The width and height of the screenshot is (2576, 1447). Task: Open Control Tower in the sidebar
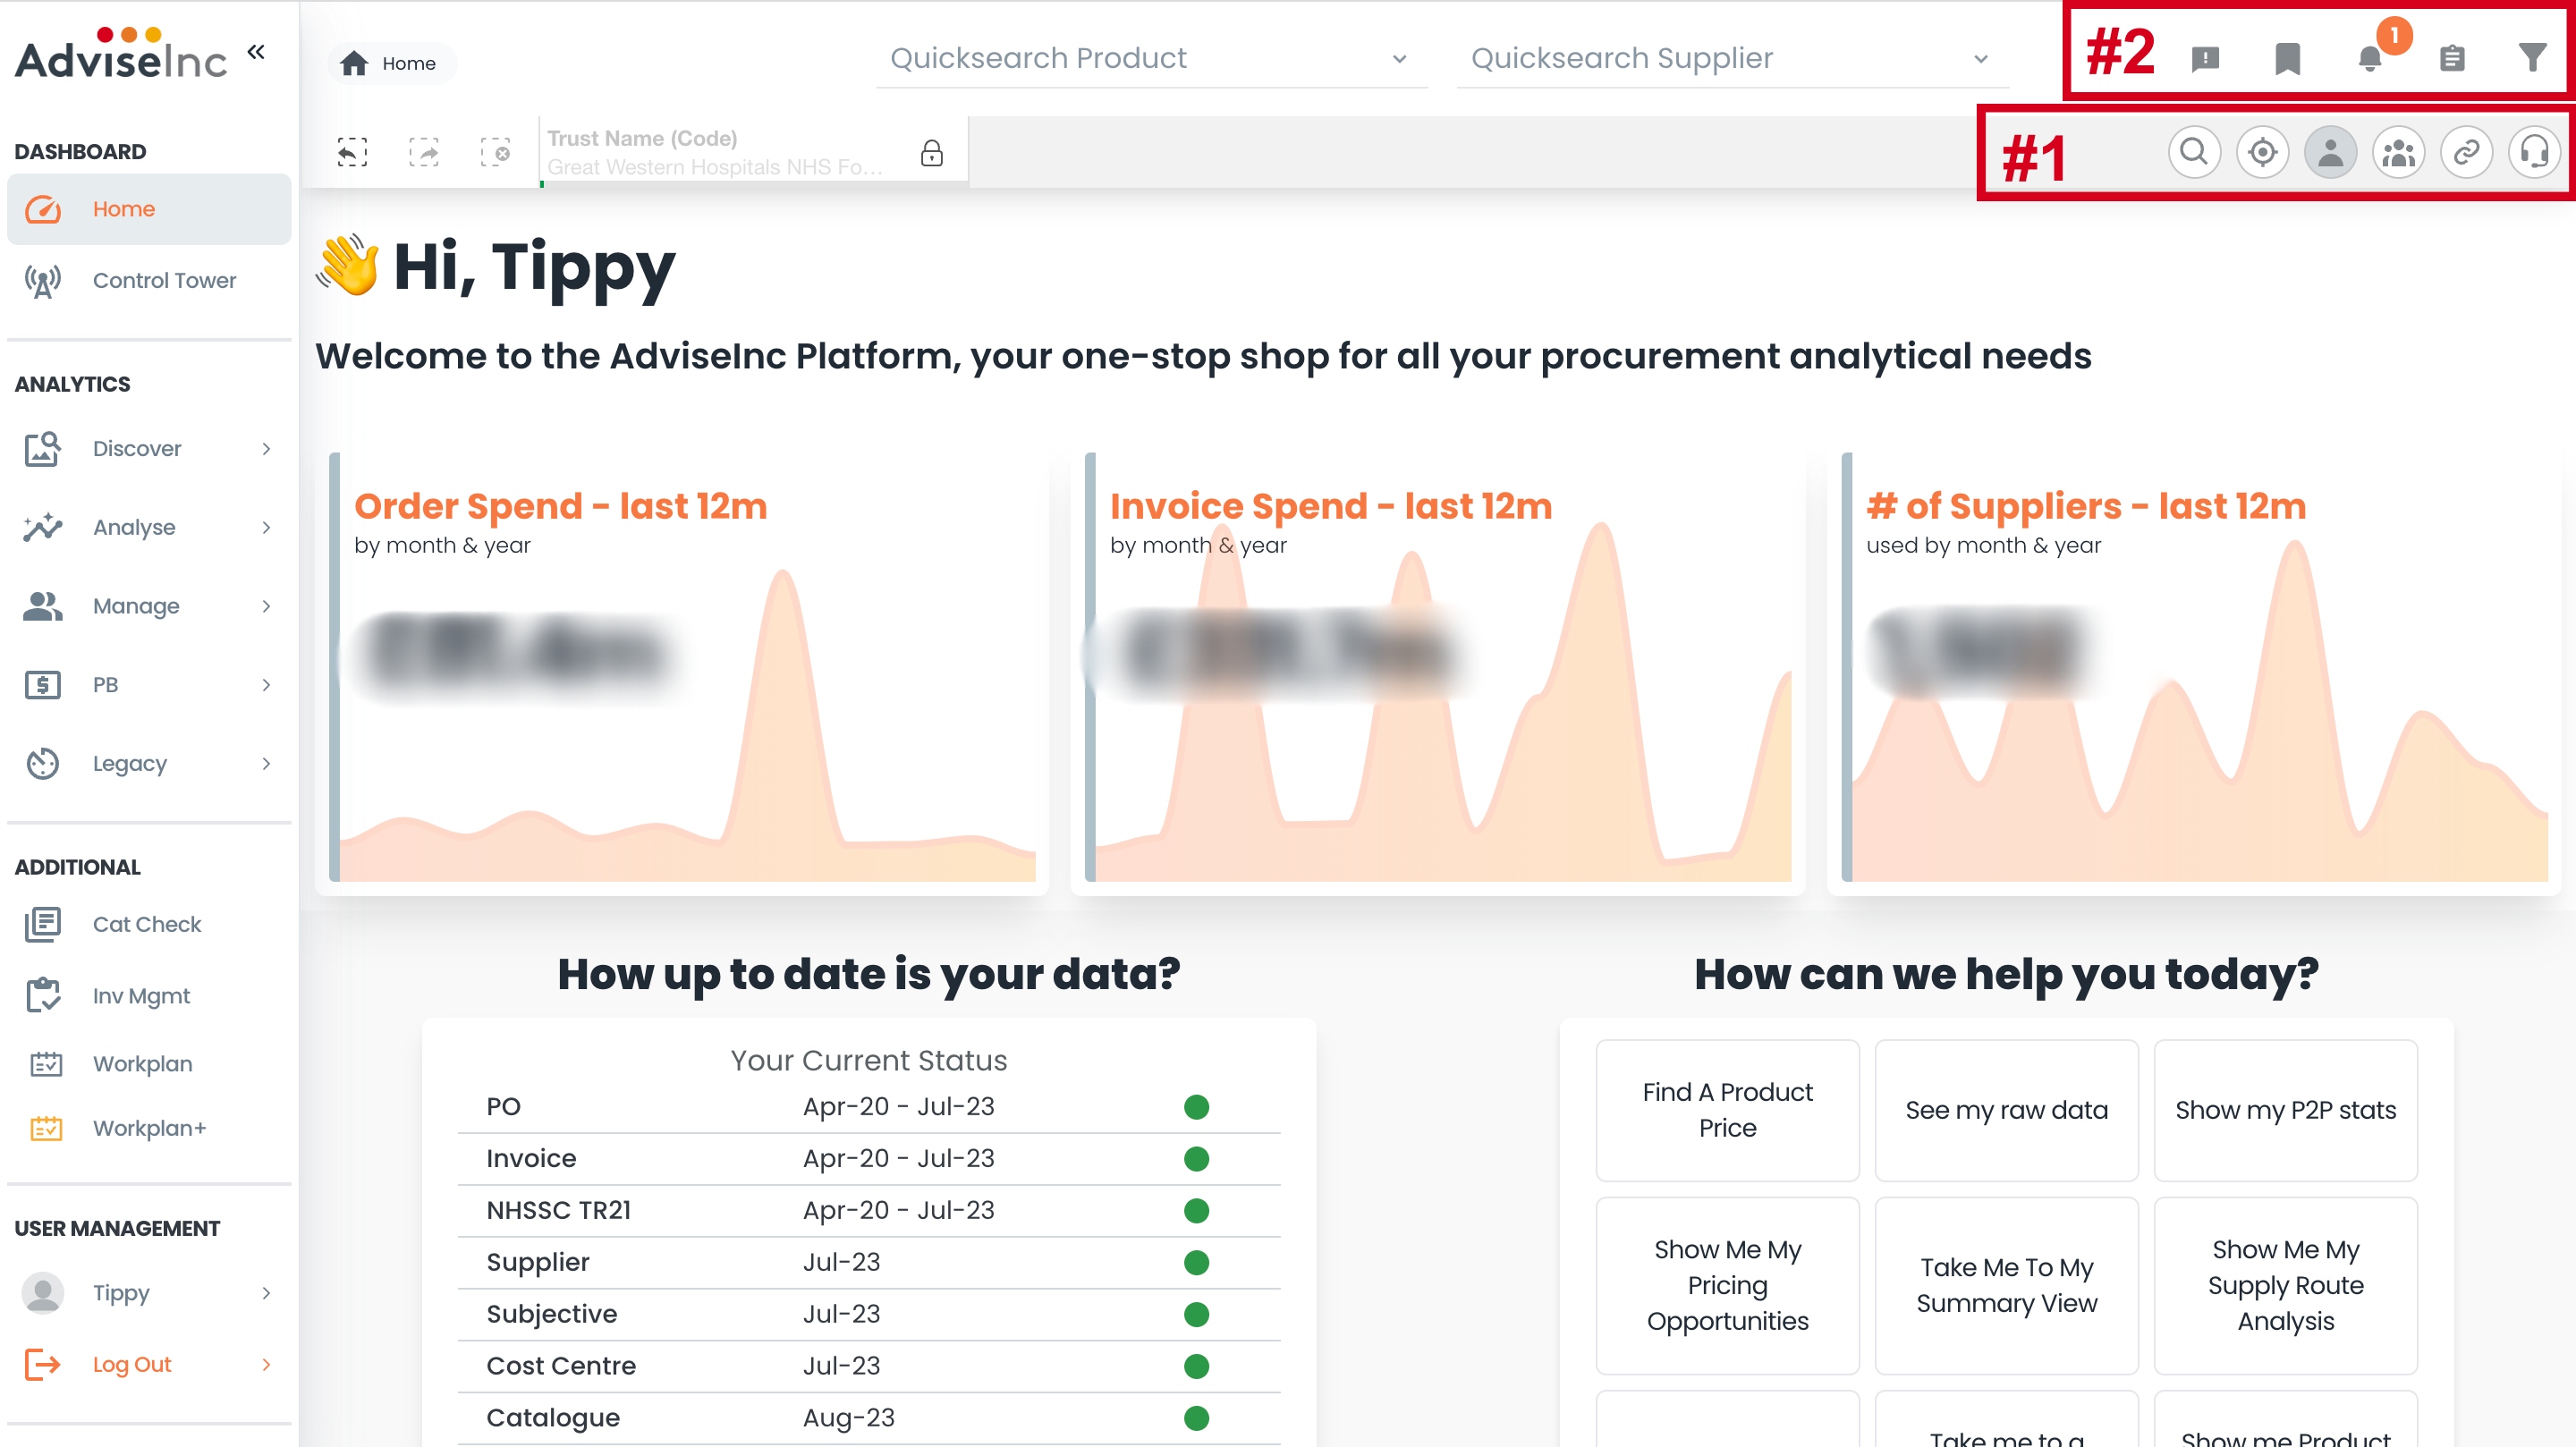[164, 281]
